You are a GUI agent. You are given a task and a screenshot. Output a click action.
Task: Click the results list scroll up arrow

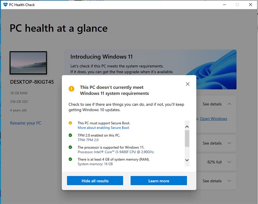(187, 127)
